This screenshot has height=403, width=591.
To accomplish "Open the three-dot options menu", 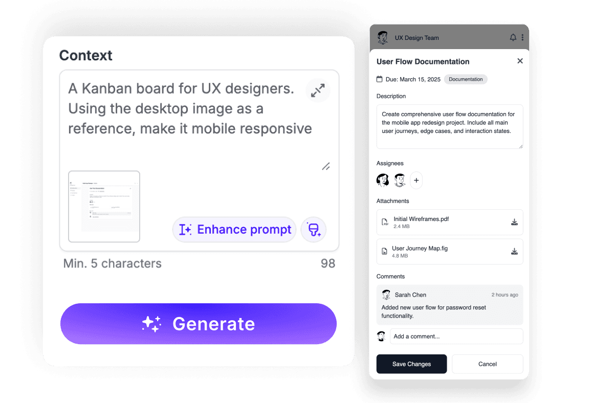I will [522, 38].
